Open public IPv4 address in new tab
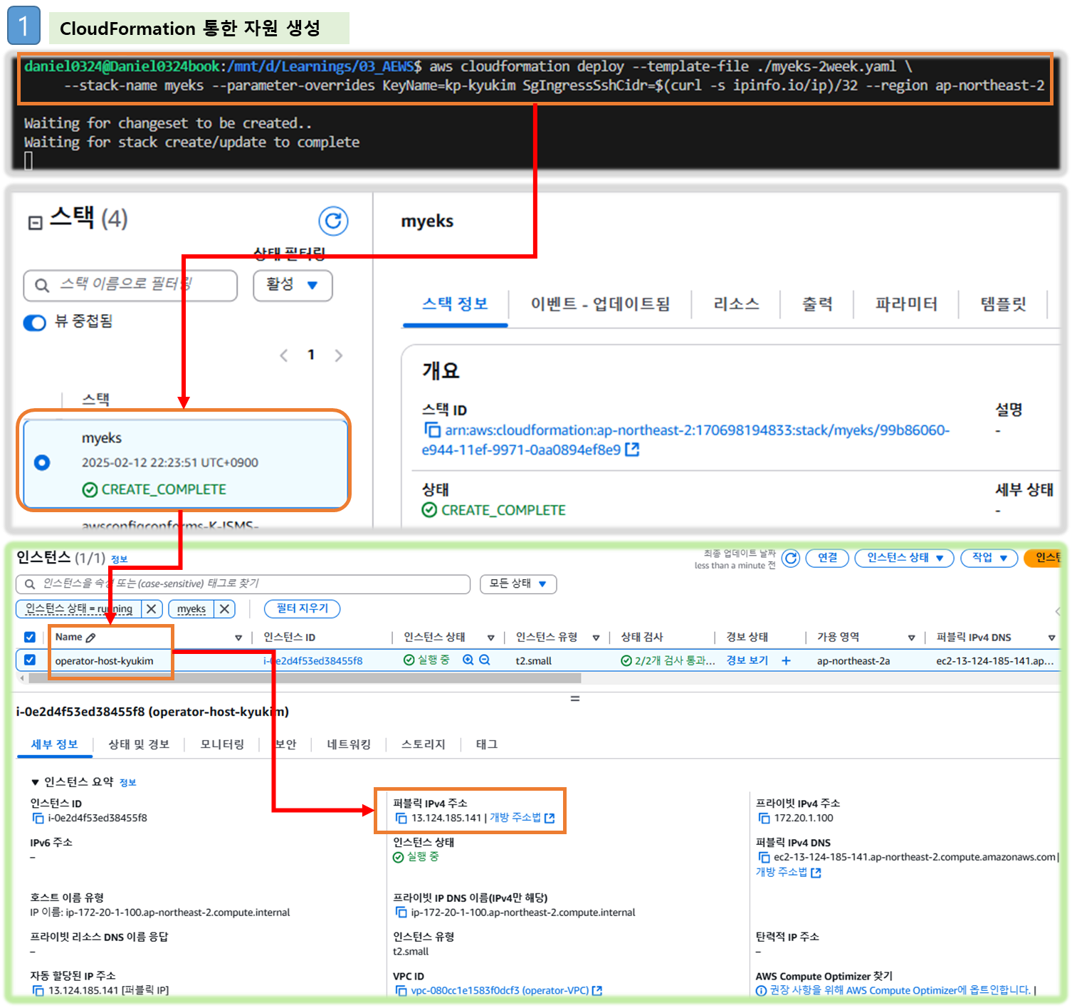The width and height of the screenshot is (1072, 1008). [x=522, y=818]
